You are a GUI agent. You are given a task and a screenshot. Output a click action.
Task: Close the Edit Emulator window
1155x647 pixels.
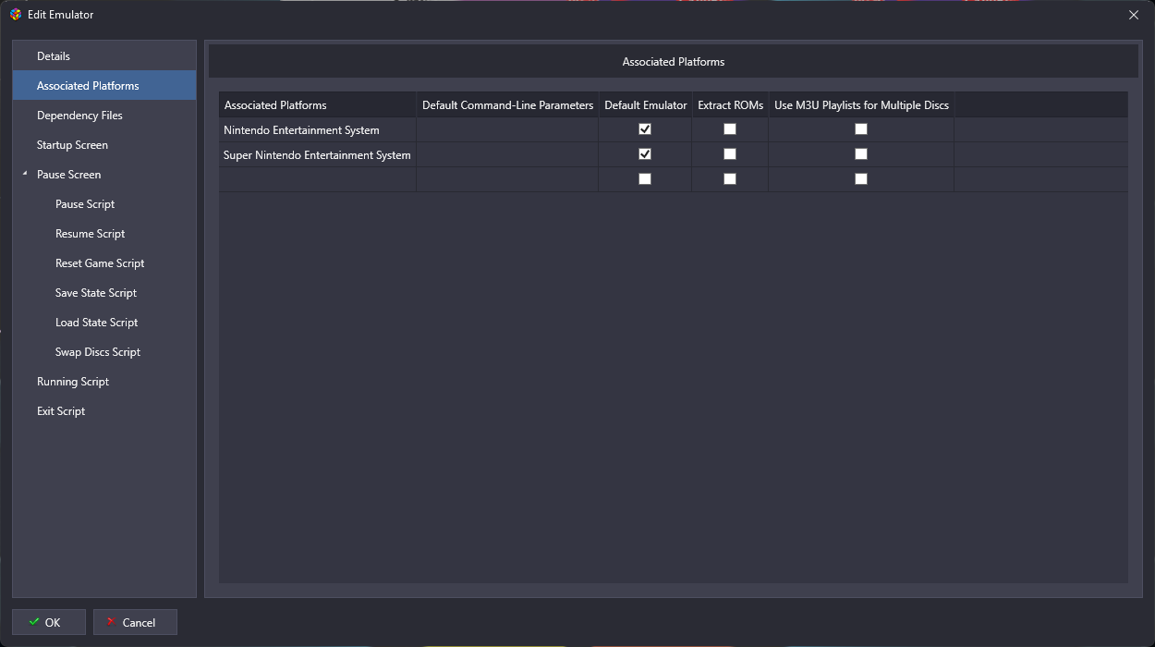(1134, 15)
